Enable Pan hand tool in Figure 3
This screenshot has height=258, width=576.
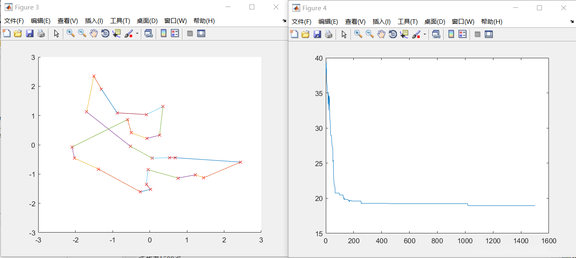94,34
